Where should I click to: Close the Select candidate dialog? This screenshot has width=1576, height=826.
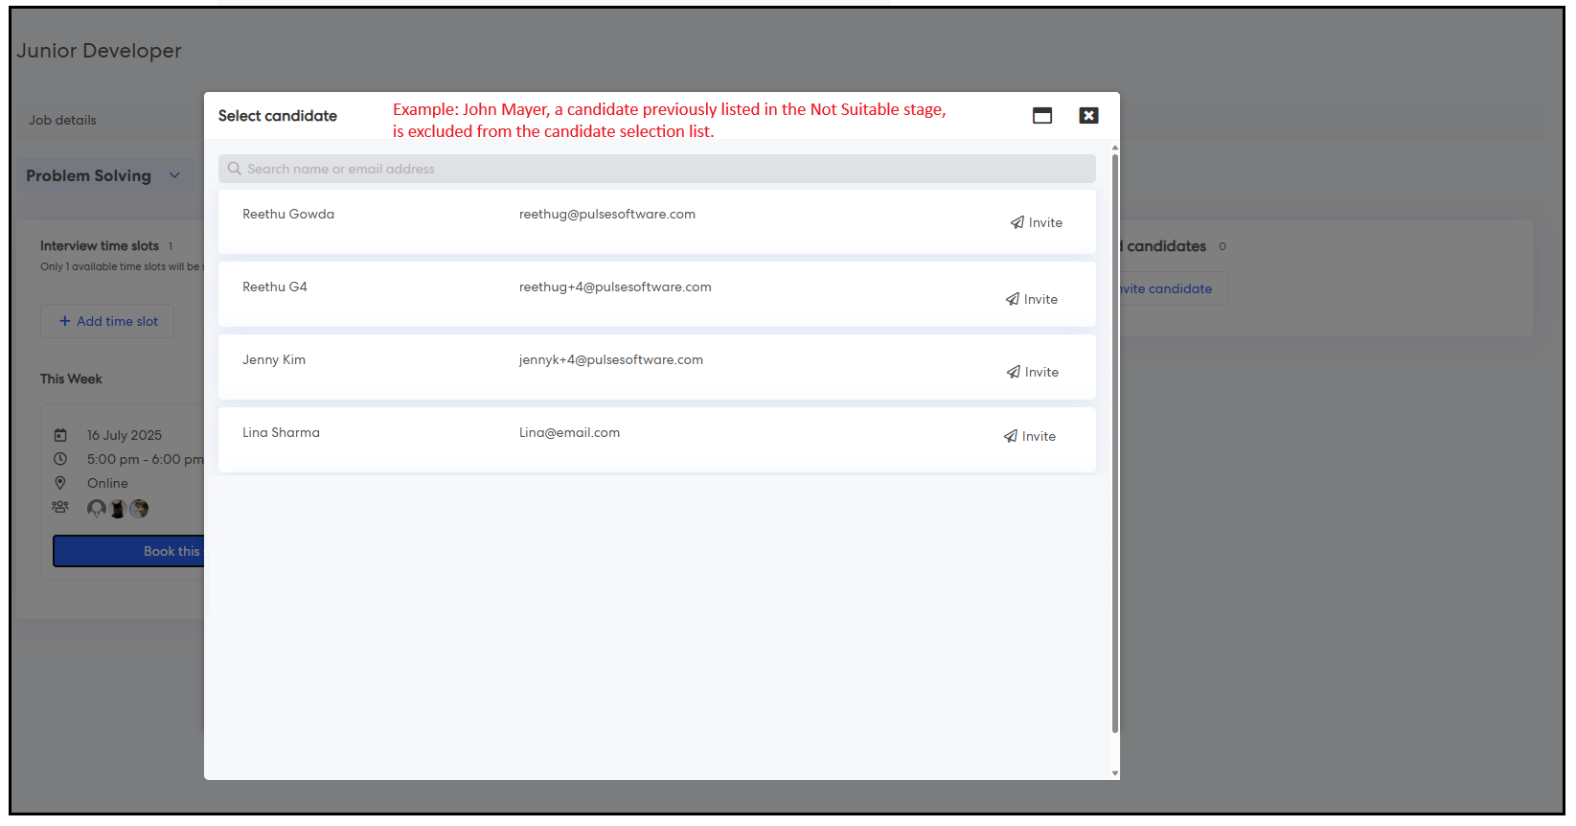click(x=1088, y=116)
